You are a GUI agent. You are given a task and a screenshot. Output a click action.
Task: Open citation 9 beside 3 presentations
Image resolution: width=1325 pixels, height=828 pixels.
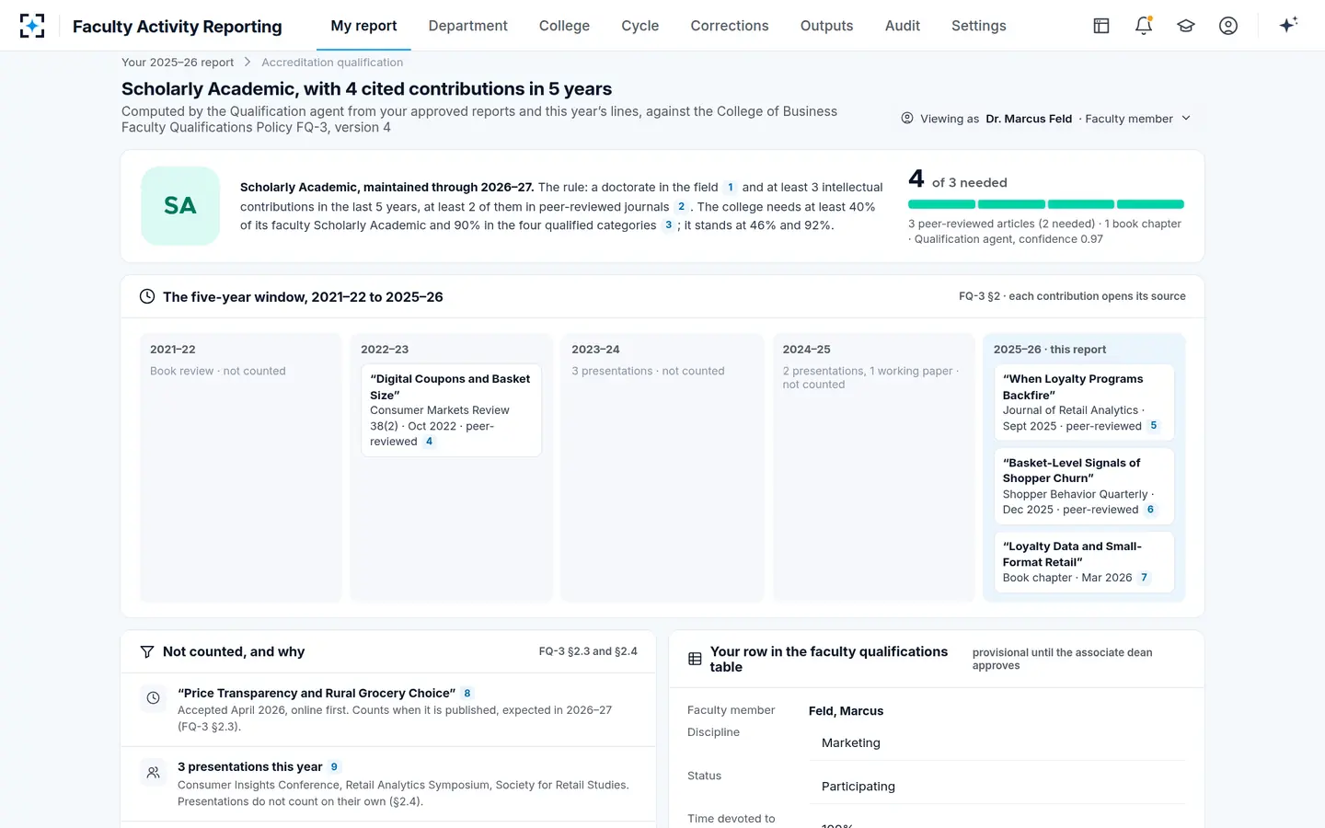(334, 767)
